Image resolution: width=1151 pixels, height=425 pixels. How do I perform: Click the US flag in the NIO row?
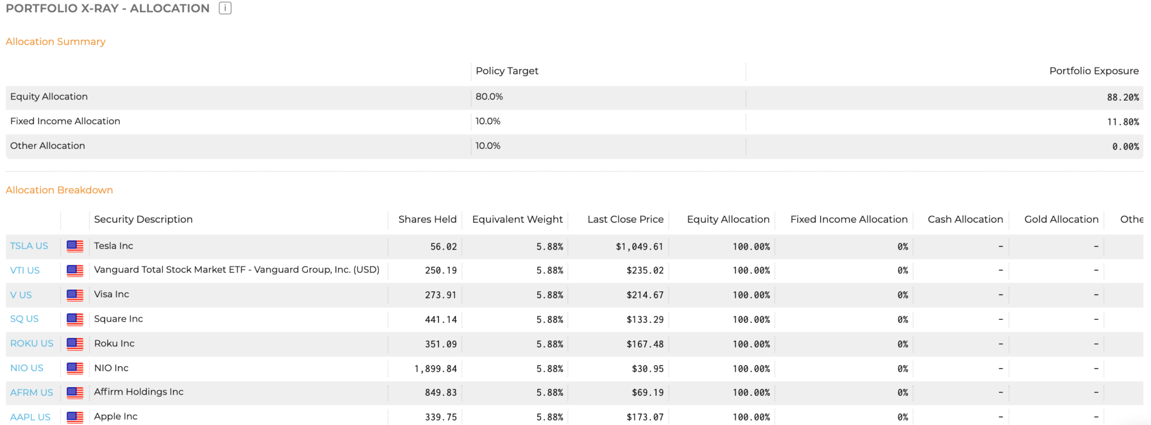(75, 368)
